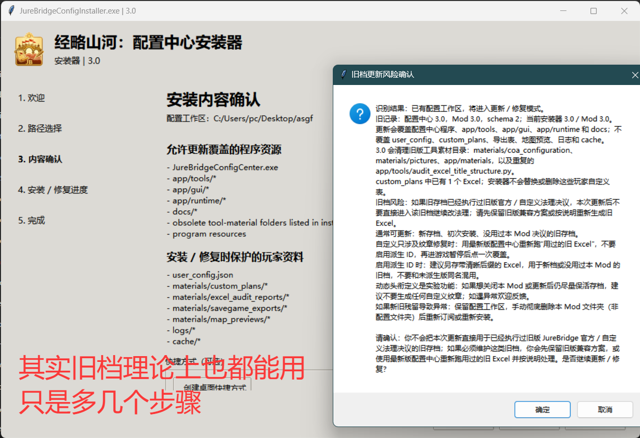The height and width of the screenshot is (438, 640).
Task: Click the 配置工作区 path text
Action: coord(239,118)
